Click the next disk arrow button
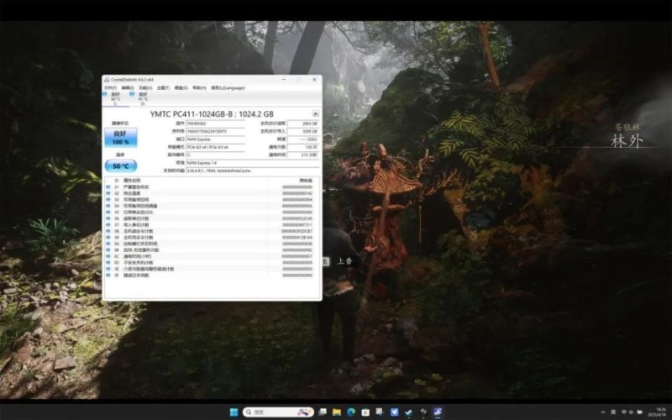 tap(314, 113)
